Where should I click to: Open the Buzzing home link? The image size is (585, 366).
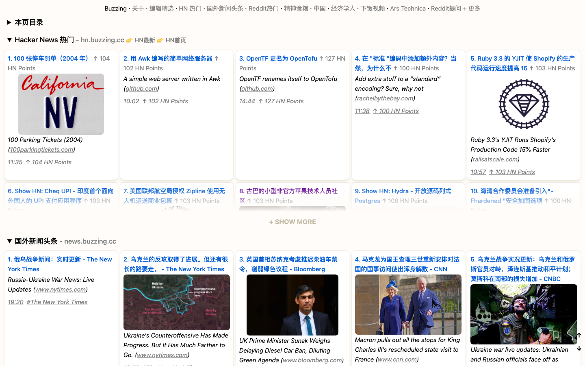[115, 8]
